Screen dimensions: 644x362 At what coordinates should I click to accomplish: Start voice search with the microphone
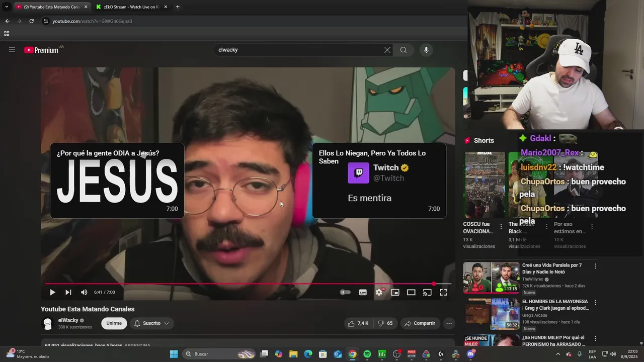click(x=426, y=50)
